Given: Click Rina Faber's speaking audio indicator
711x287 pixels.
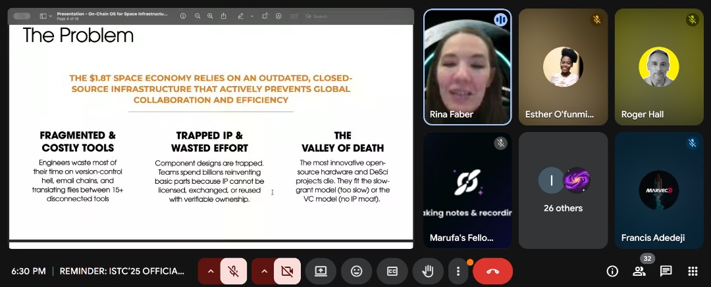Looking at the screenshot, I should 500,20.
